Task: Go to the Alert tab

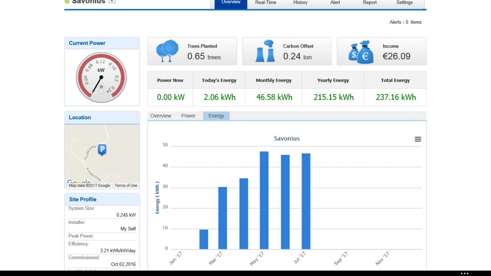Action: (x=335, y=3)
